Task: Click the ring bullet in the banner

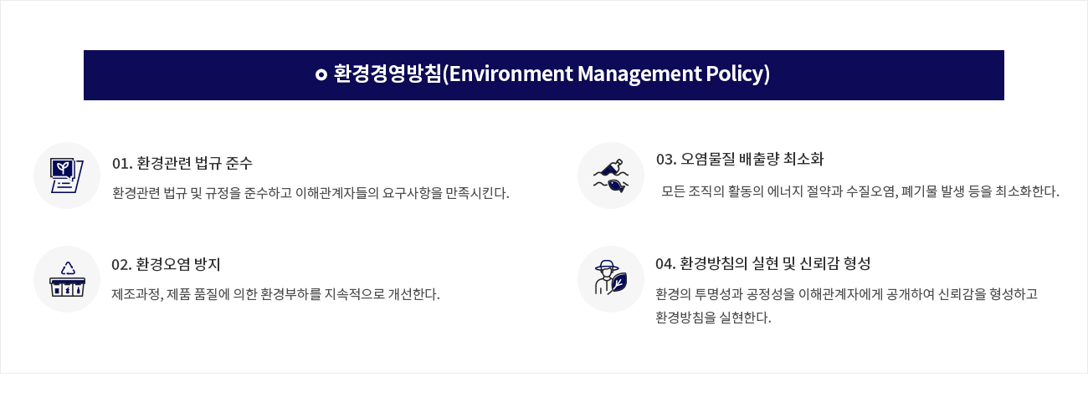Action: pos(321,75)
